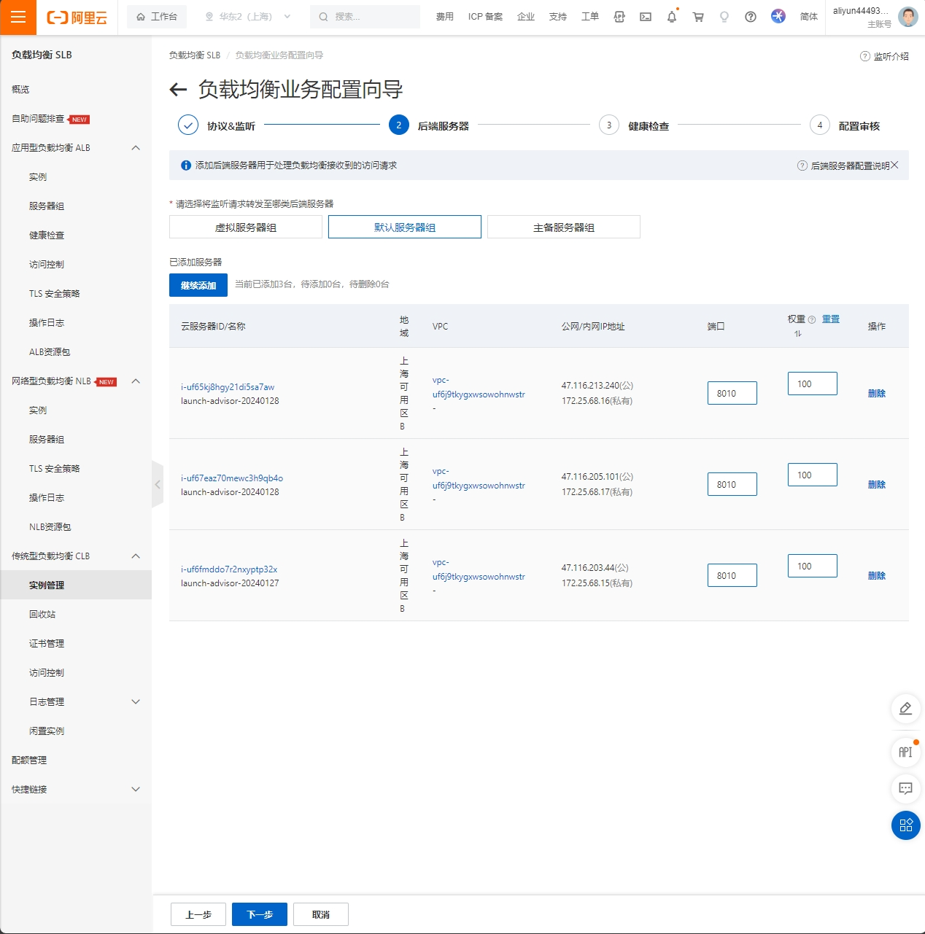Open the notifications bell
The height and width of the screenshot is (934, 925).
(x=671, y=17)
